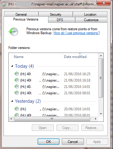Viewport: 113px width, 149px height.
Task: Click the Restore... button
Action: tap(92, 128)
